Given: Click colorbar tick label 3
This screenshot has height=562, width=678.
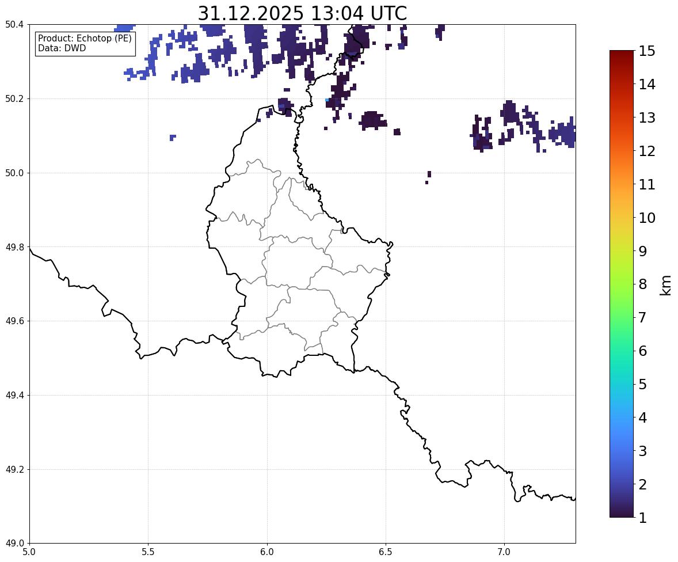Looking at the screenshot, I should 643,451.
